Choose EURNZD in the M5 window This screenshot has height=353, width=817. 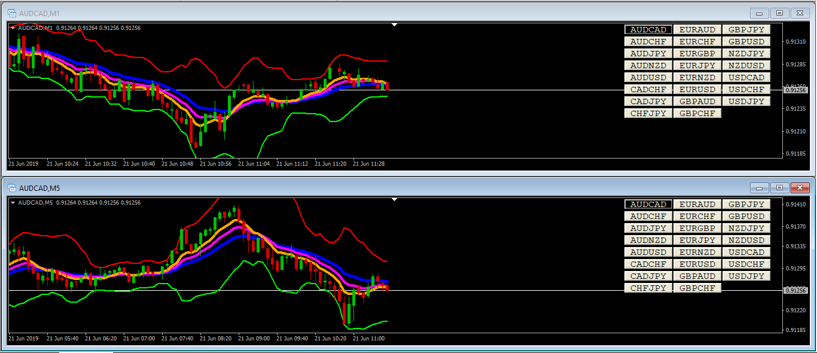click(x=697, y=252)
